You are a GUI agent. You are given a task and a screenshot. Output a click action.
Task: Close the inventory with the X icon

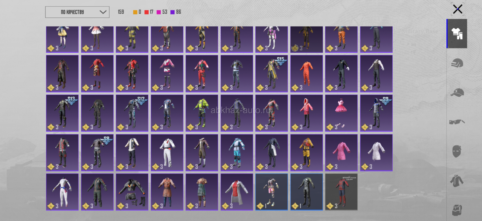coord(457,9)
